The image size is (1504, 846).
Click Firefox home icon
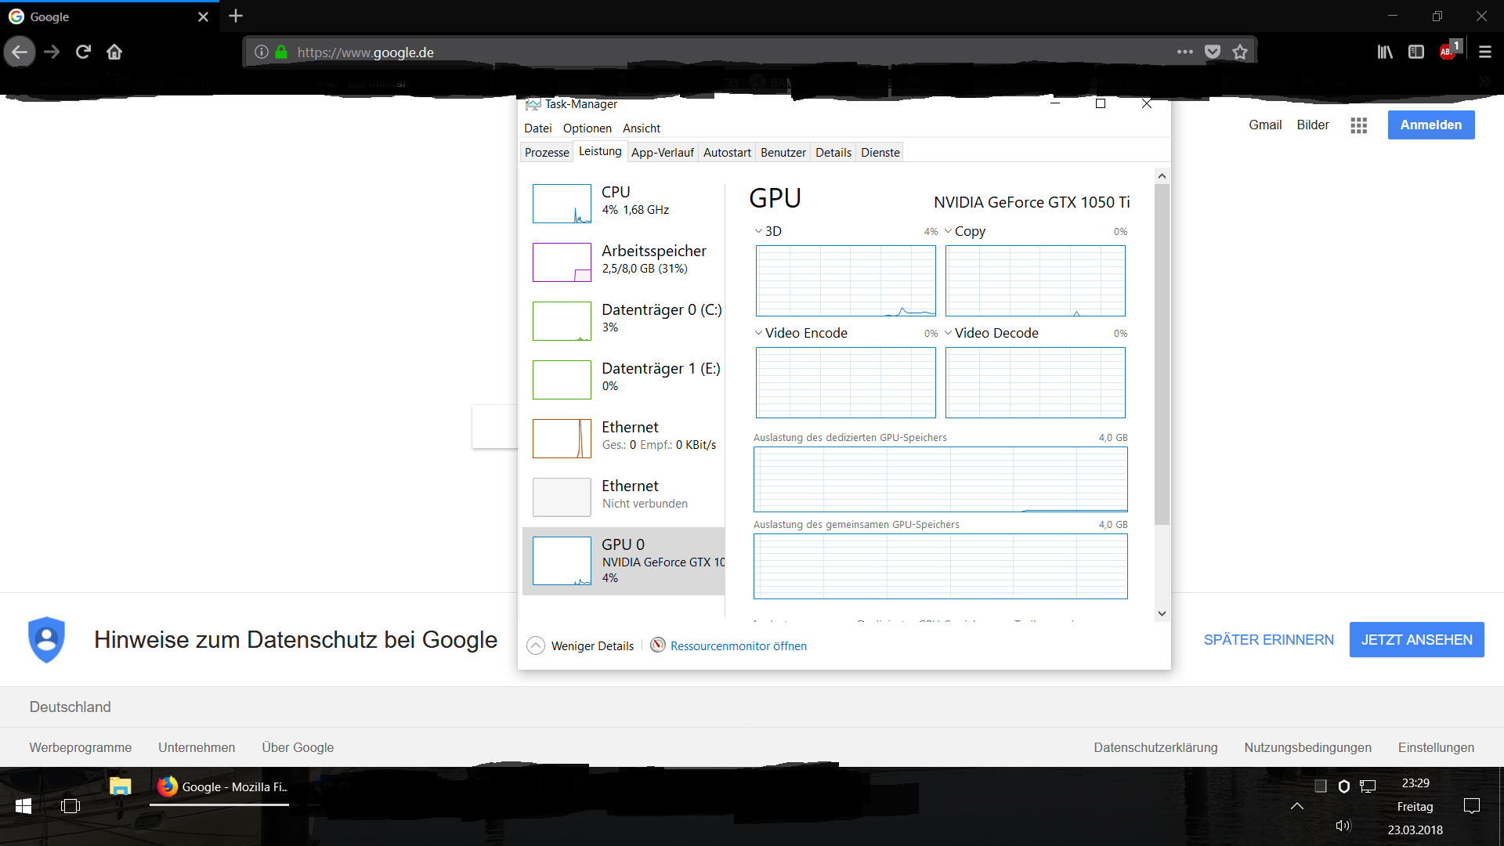click(114, 52)
